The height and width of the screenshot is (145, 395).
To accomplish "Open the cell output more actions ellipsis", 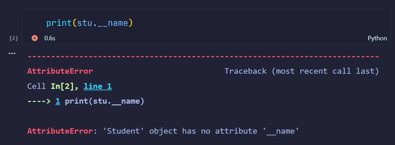I will (12, 53).
